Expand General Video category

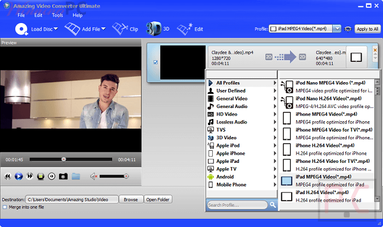[x=242, y=99]
